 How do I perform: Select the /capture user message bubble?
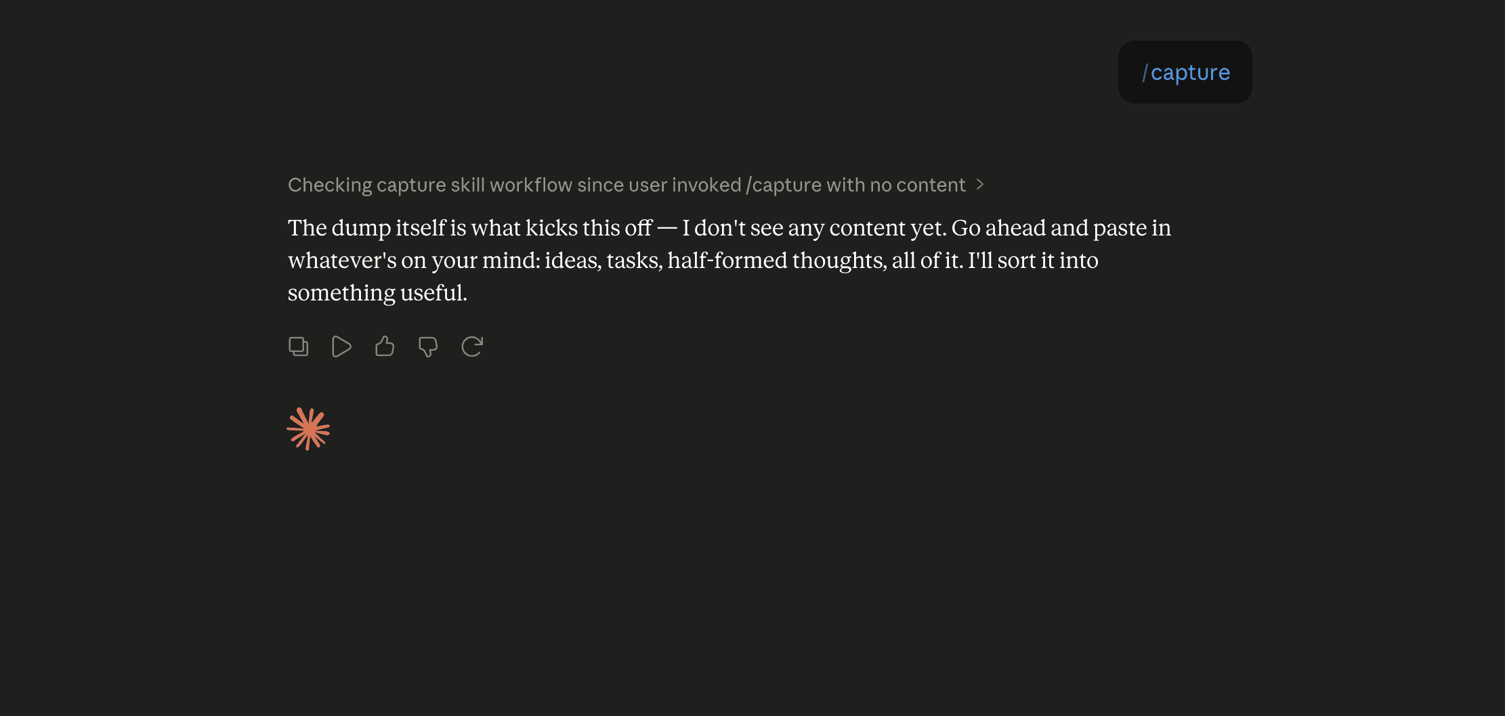[1185, 72]
